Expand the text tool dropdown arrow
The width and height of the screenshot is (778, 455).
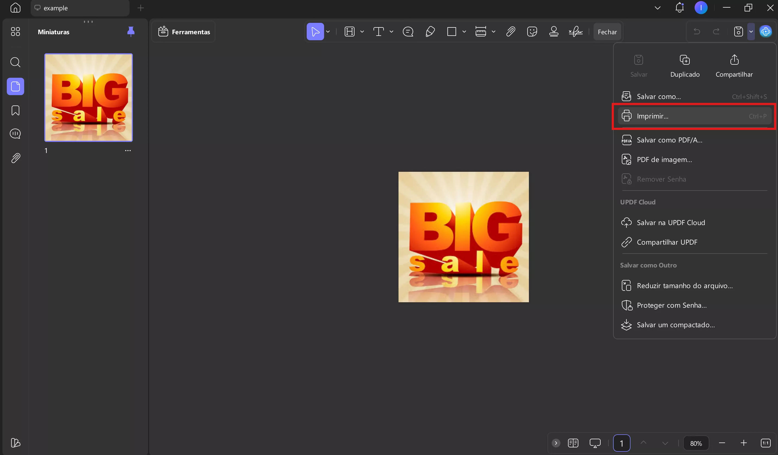pos(391,32)
